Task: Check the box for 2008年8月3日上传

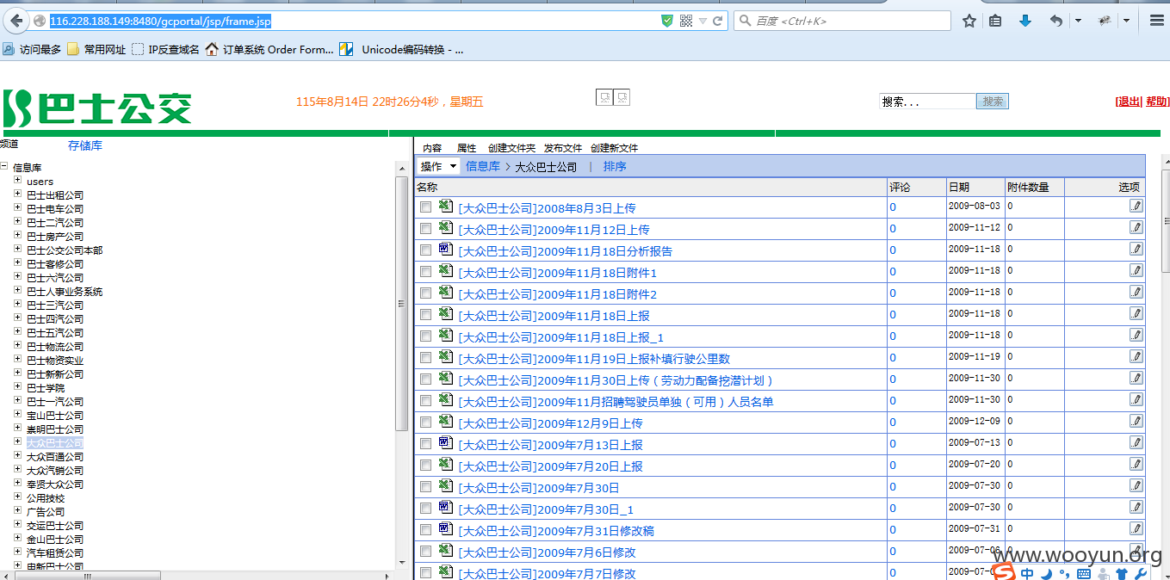Action: (426, 207)
